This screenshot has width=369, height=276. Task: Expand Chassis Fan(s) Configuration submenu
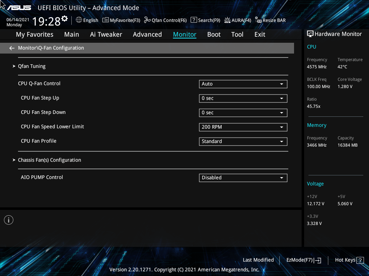click(49, 160)
